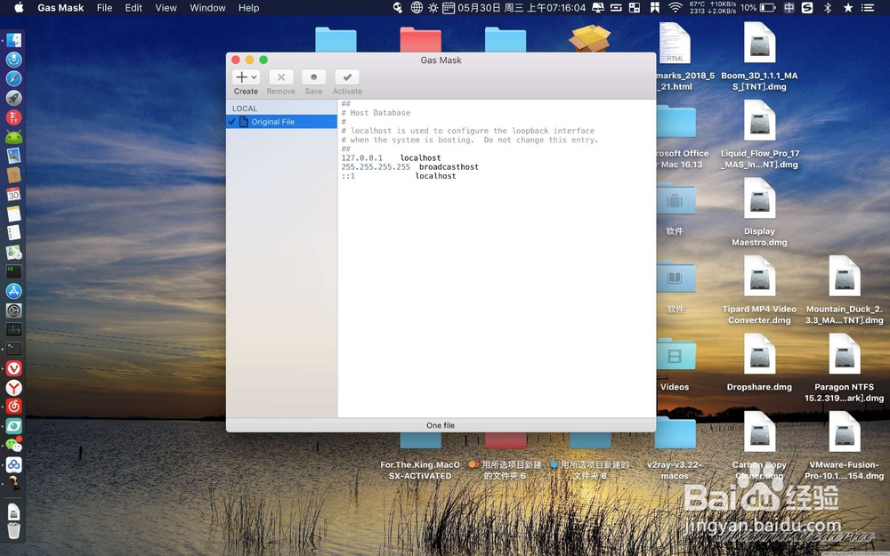Open App Store from the Dock
This screenshot has height=556, width=890.
pyautogui.click(x=13, y=291)
